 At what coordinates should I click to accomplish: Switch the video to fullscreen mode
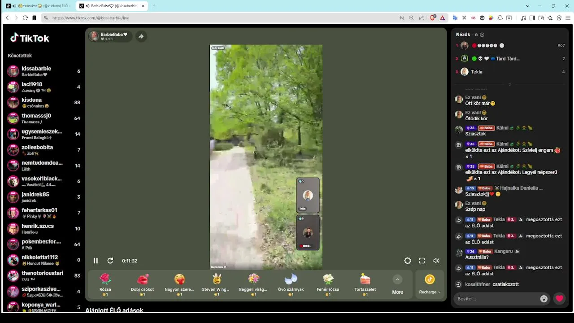(x=422, y=261)
